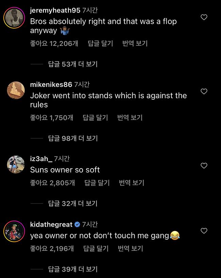Tap kidathegreat's verified badge
221x278 pixels.
pos(77,225)
